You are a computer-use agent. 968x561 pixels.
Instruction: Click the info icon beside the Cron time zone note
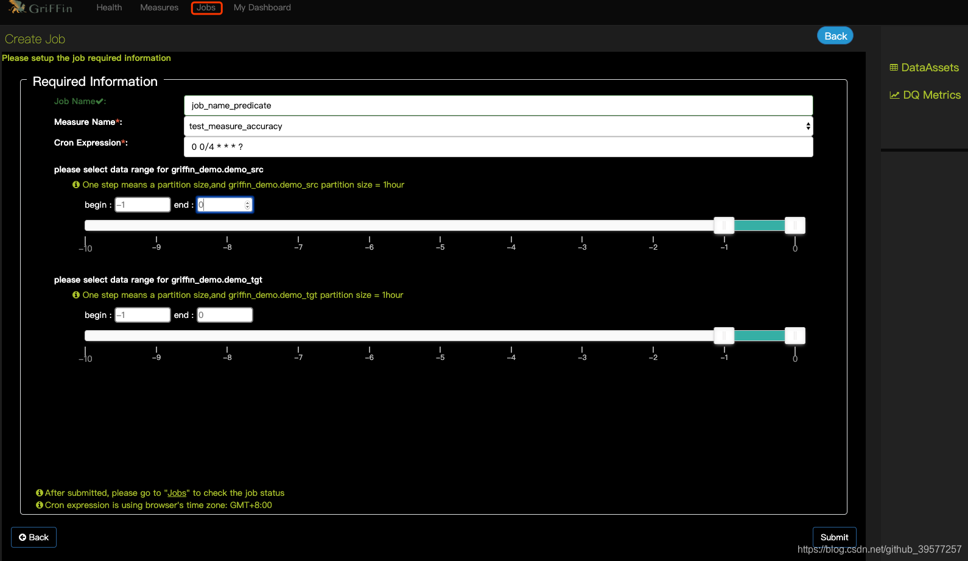click(40, 505)
